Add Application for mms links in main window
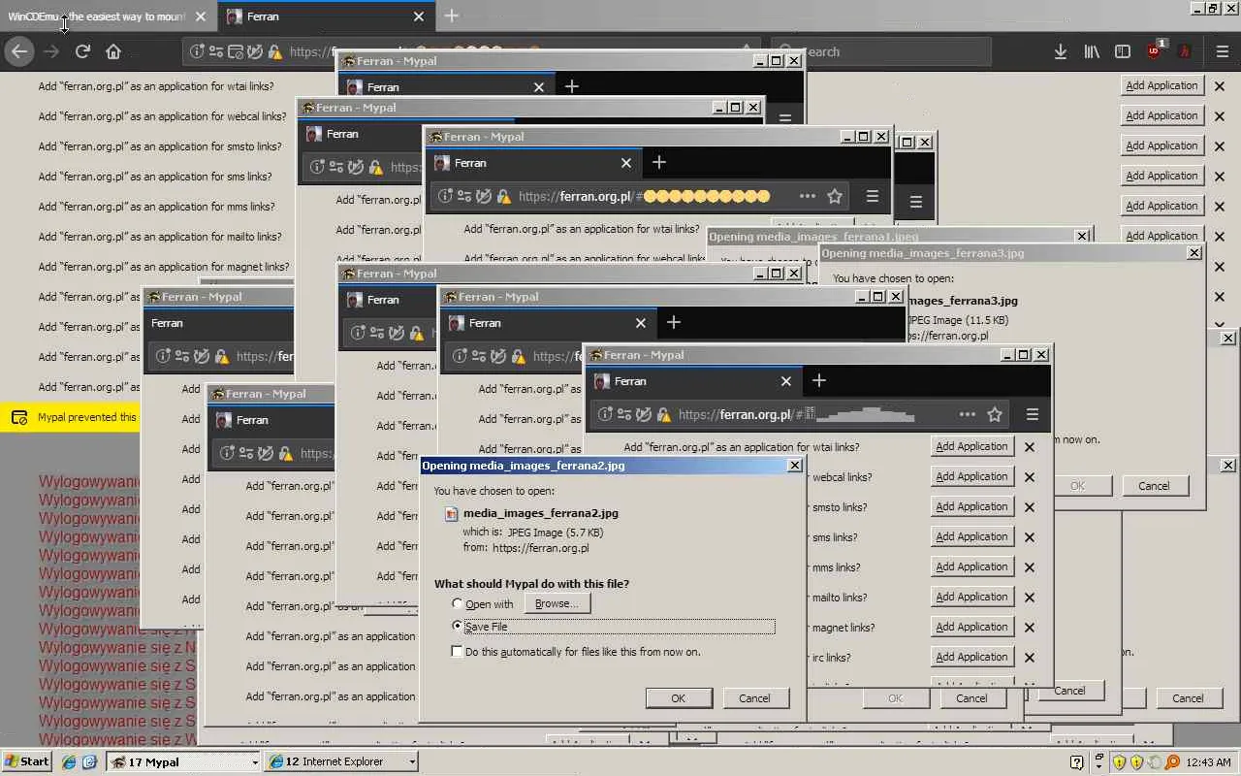The height and width of the screenshot is (776, 1241). coord(1161,206)
